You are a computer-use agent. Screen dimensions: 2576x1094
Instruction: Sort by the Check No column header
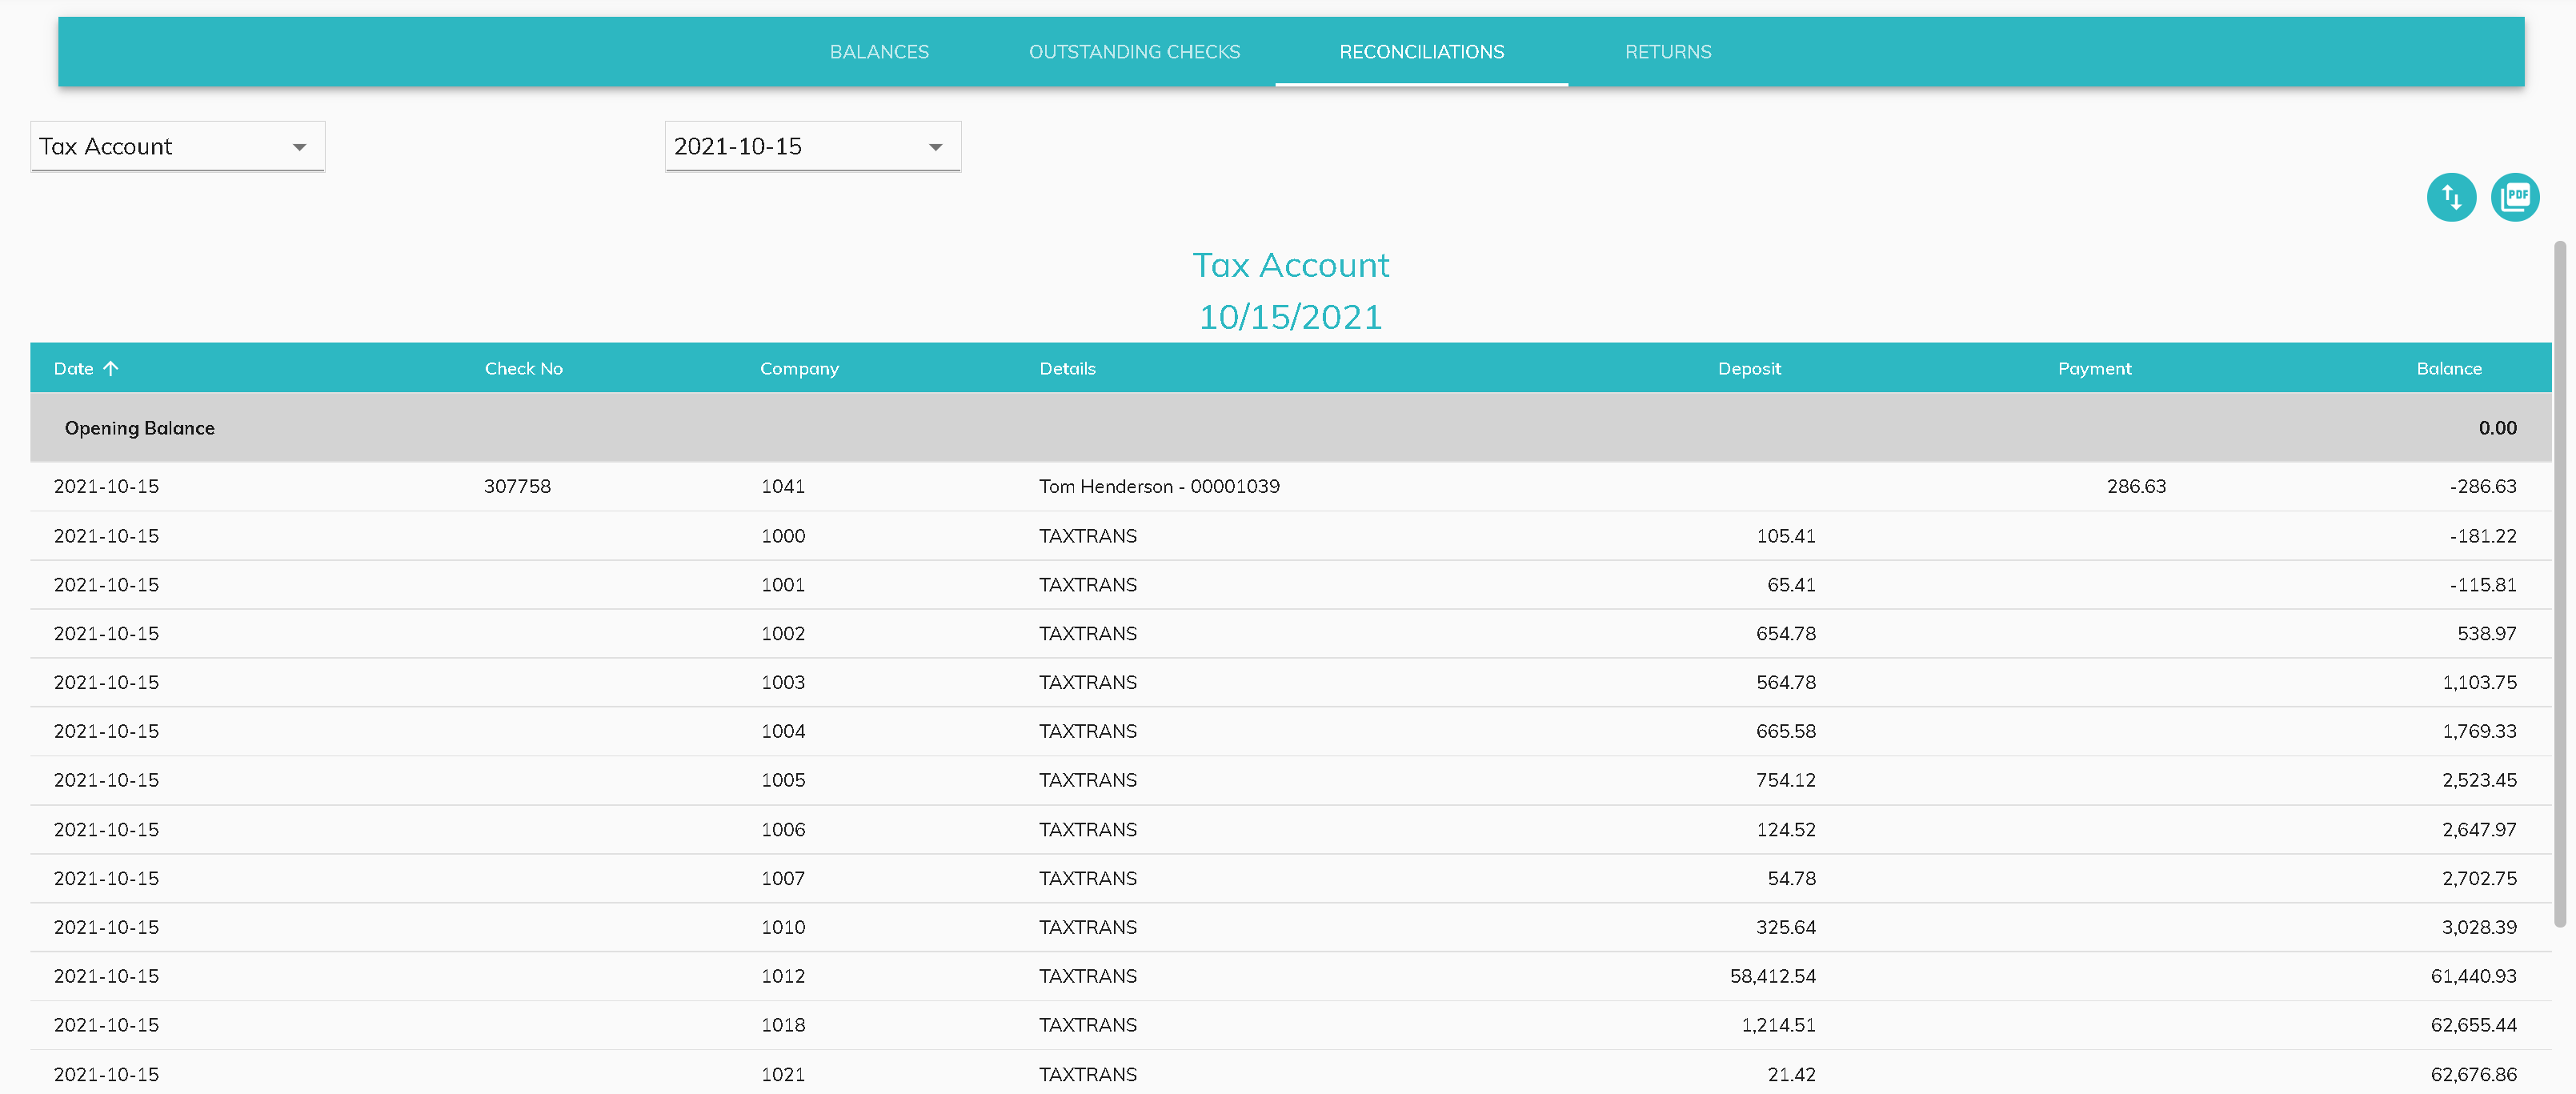[523, 368]
